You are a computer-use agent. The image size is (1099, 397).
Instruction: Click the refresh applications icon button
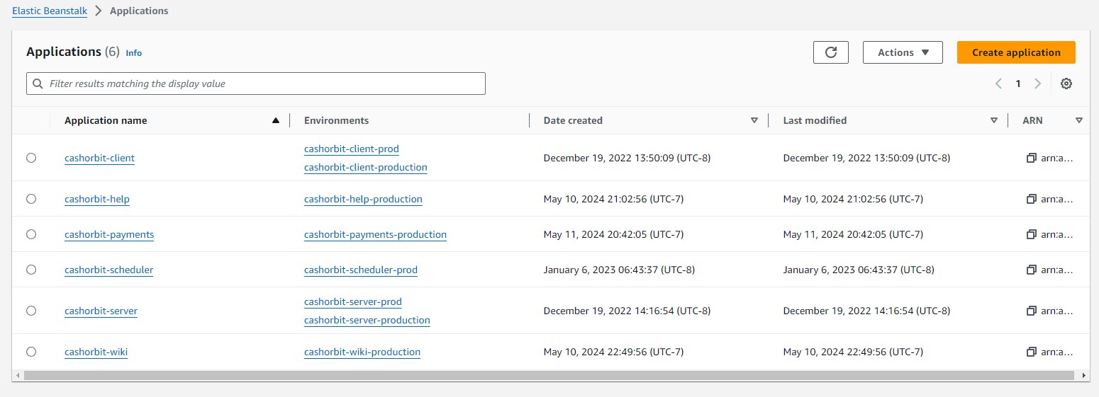(831, 52)
